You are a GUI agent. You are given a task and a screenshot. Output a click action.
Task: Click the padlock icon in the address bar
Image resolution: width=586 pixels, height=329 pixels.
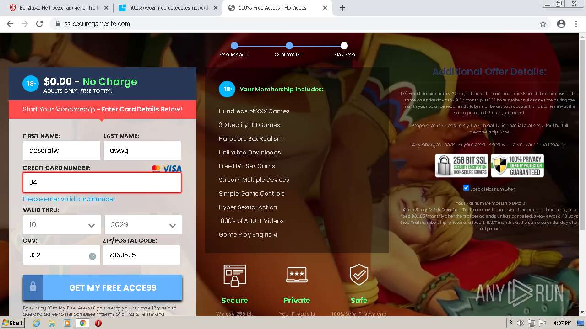(58, 24)
